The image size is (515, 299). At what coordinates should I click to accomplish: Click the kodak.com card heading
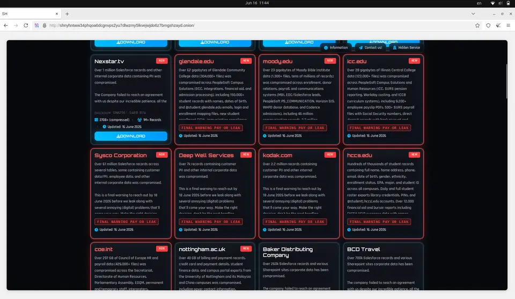(277, 155)
